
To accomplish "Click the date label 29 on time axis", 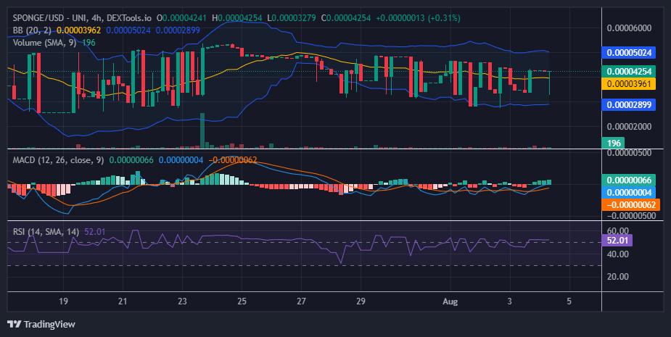I will pyautogui.click(x=361, y=301).
